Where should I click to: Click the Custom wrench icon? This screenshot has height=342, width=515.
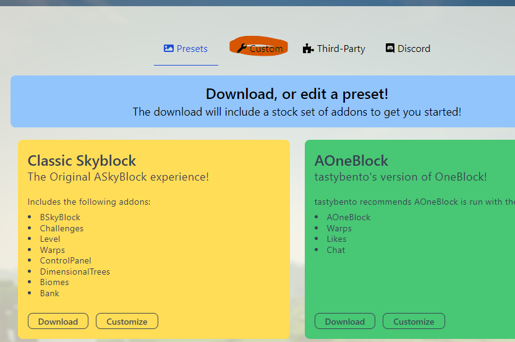242,48
